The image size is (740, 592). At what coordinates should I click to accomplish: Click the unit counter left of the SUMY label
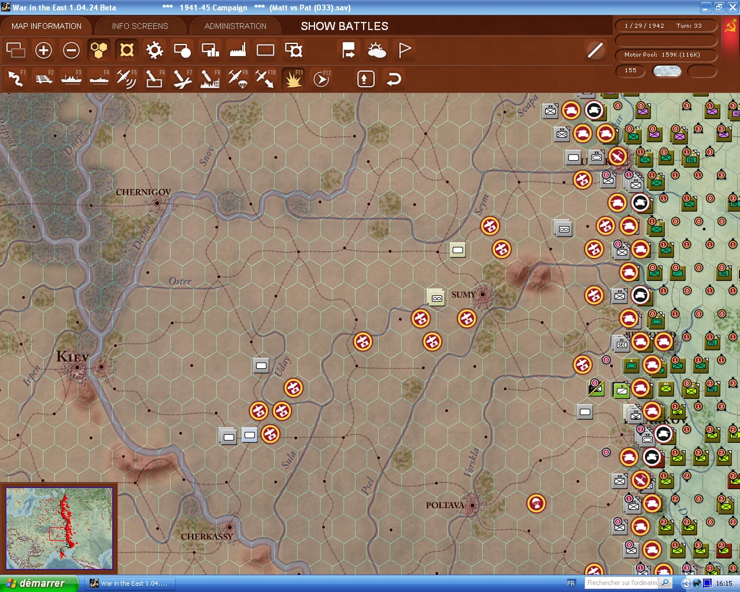(436, 298)
